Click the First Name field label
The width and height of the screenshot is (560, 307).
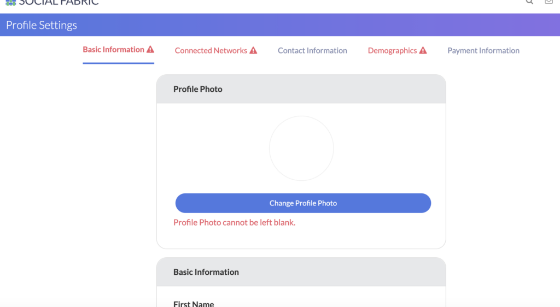pos(194,304)
